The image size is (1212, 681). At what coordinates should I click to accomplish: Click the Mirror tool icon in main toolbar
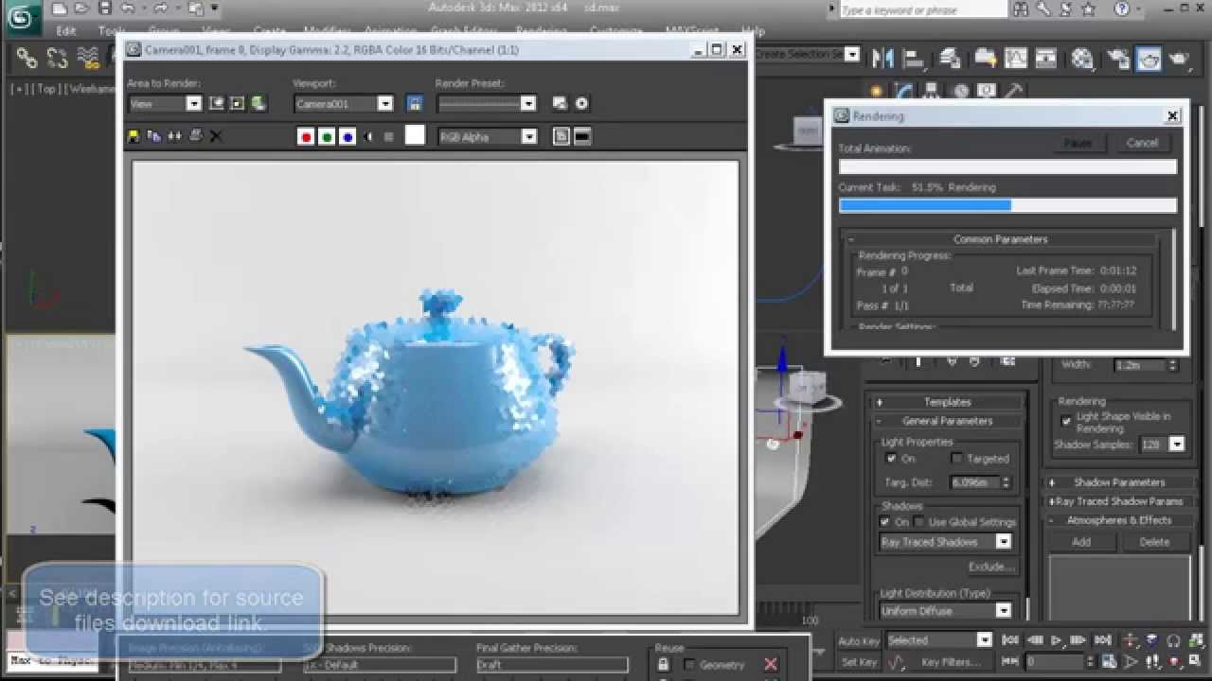[882, 59]
